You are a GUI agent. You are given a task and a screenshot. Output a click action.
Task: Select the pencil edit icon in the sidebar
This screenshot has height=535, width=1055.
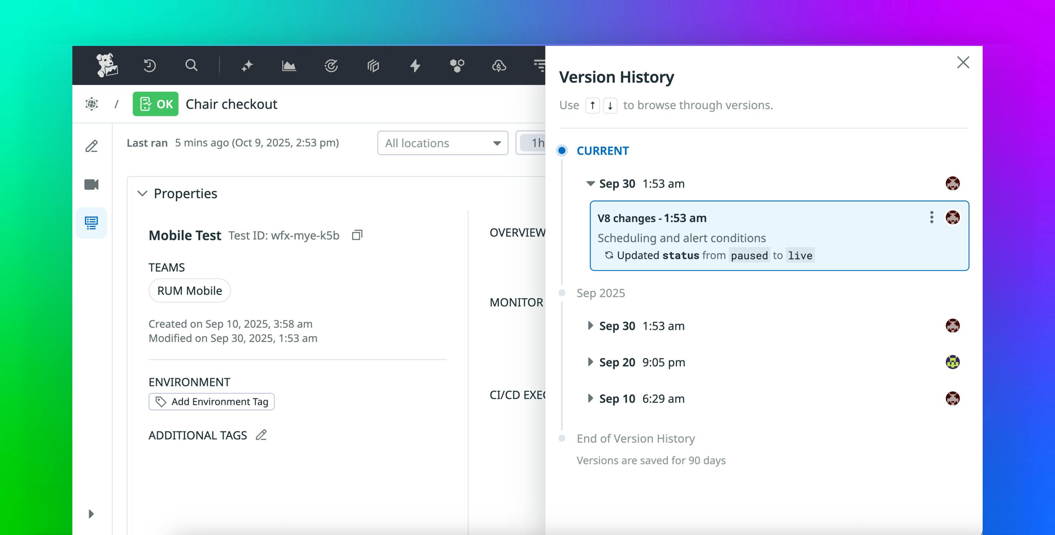coord(91,146)
